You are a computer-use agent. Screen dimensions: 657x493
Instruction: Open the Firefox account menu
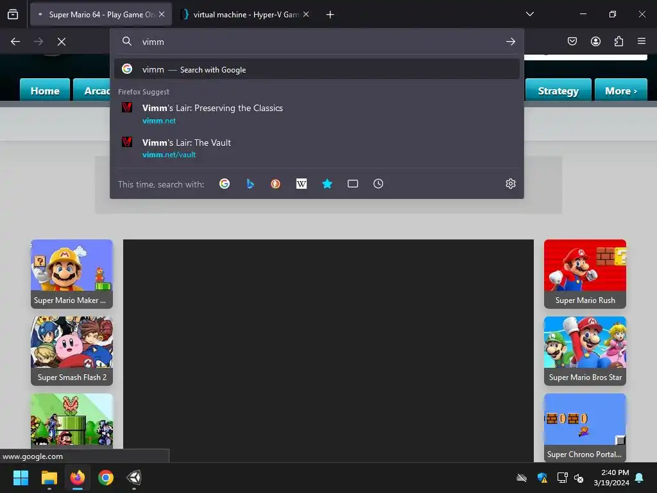coord(595,41)
